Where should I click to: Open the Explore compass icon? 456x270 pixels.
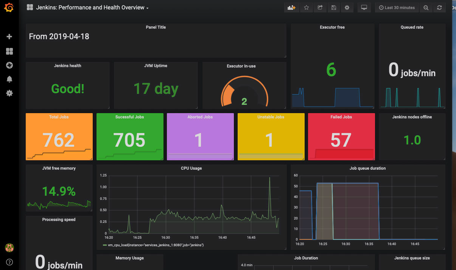click(9, 65)
